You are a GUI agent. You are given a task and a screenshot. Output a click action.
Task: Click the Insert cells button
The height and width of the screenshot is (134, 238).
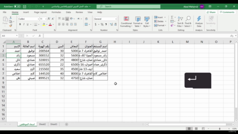(x=158, y=17)
